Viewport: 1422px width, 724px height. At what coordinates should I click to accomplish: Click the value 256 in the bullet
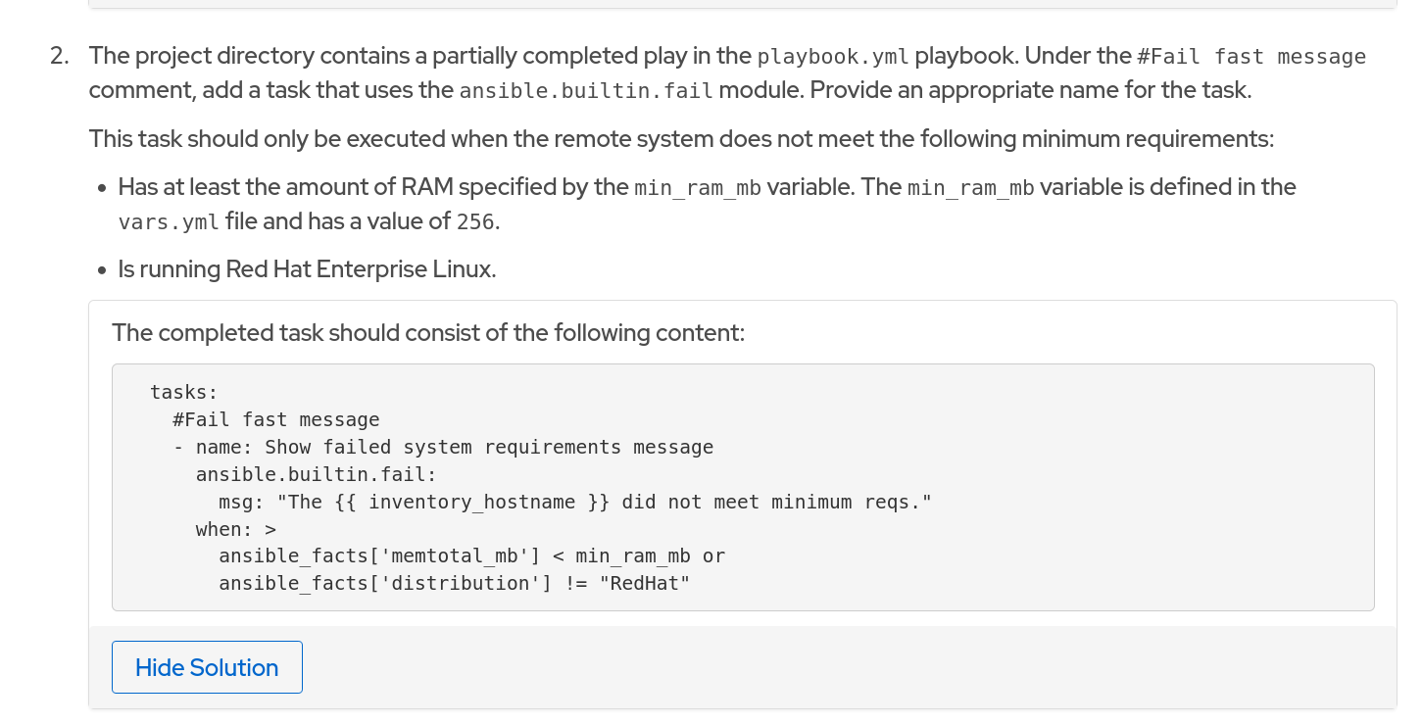[x=475, y=221]
